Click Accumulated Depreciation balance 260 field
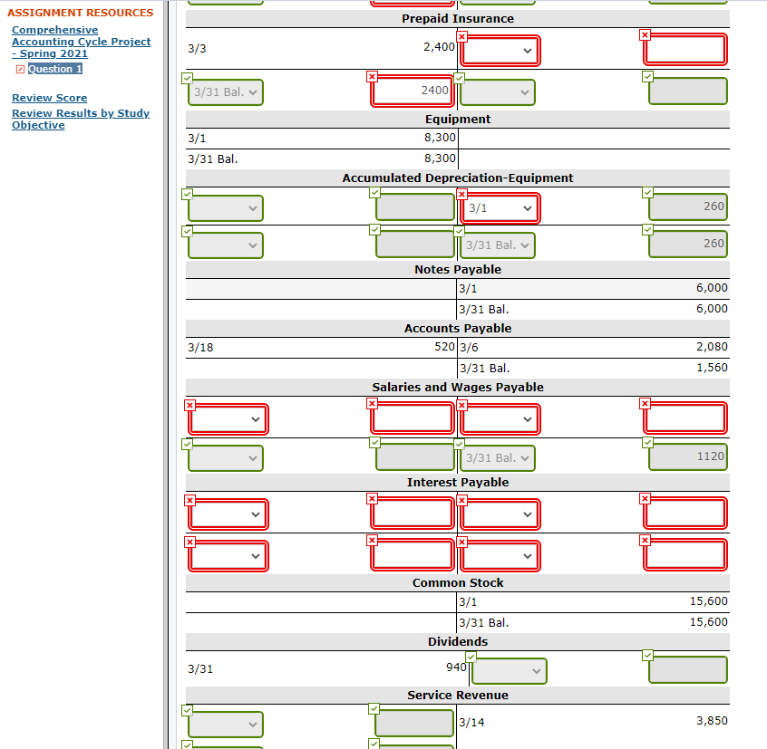The height and width of the screenshot is (749, 767). pos(688,244)
